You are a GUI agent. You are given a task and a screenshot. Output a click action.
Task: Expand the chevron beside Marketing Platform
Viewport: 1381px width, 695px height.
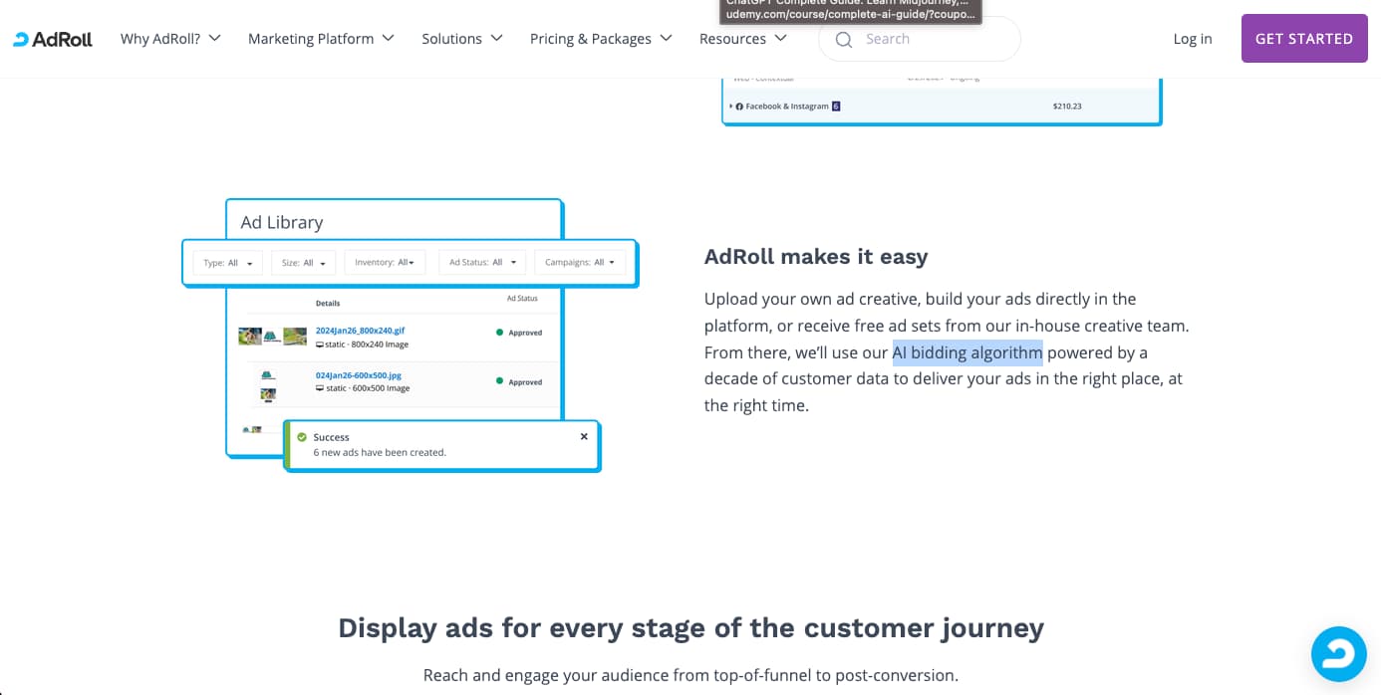point(388,38)
